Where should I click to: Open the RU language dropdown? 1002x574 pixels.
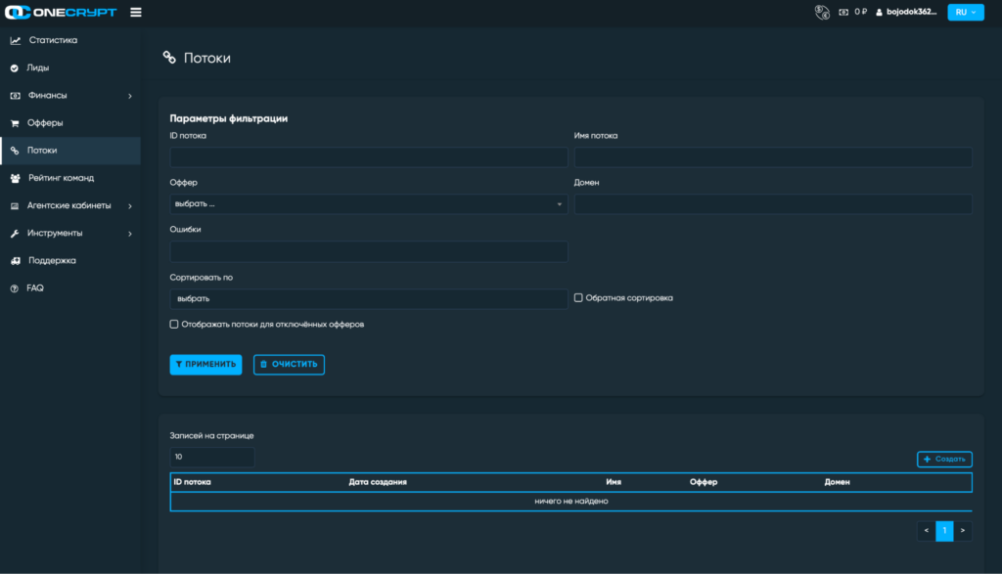pyautogui.click(x=966, y=12)
